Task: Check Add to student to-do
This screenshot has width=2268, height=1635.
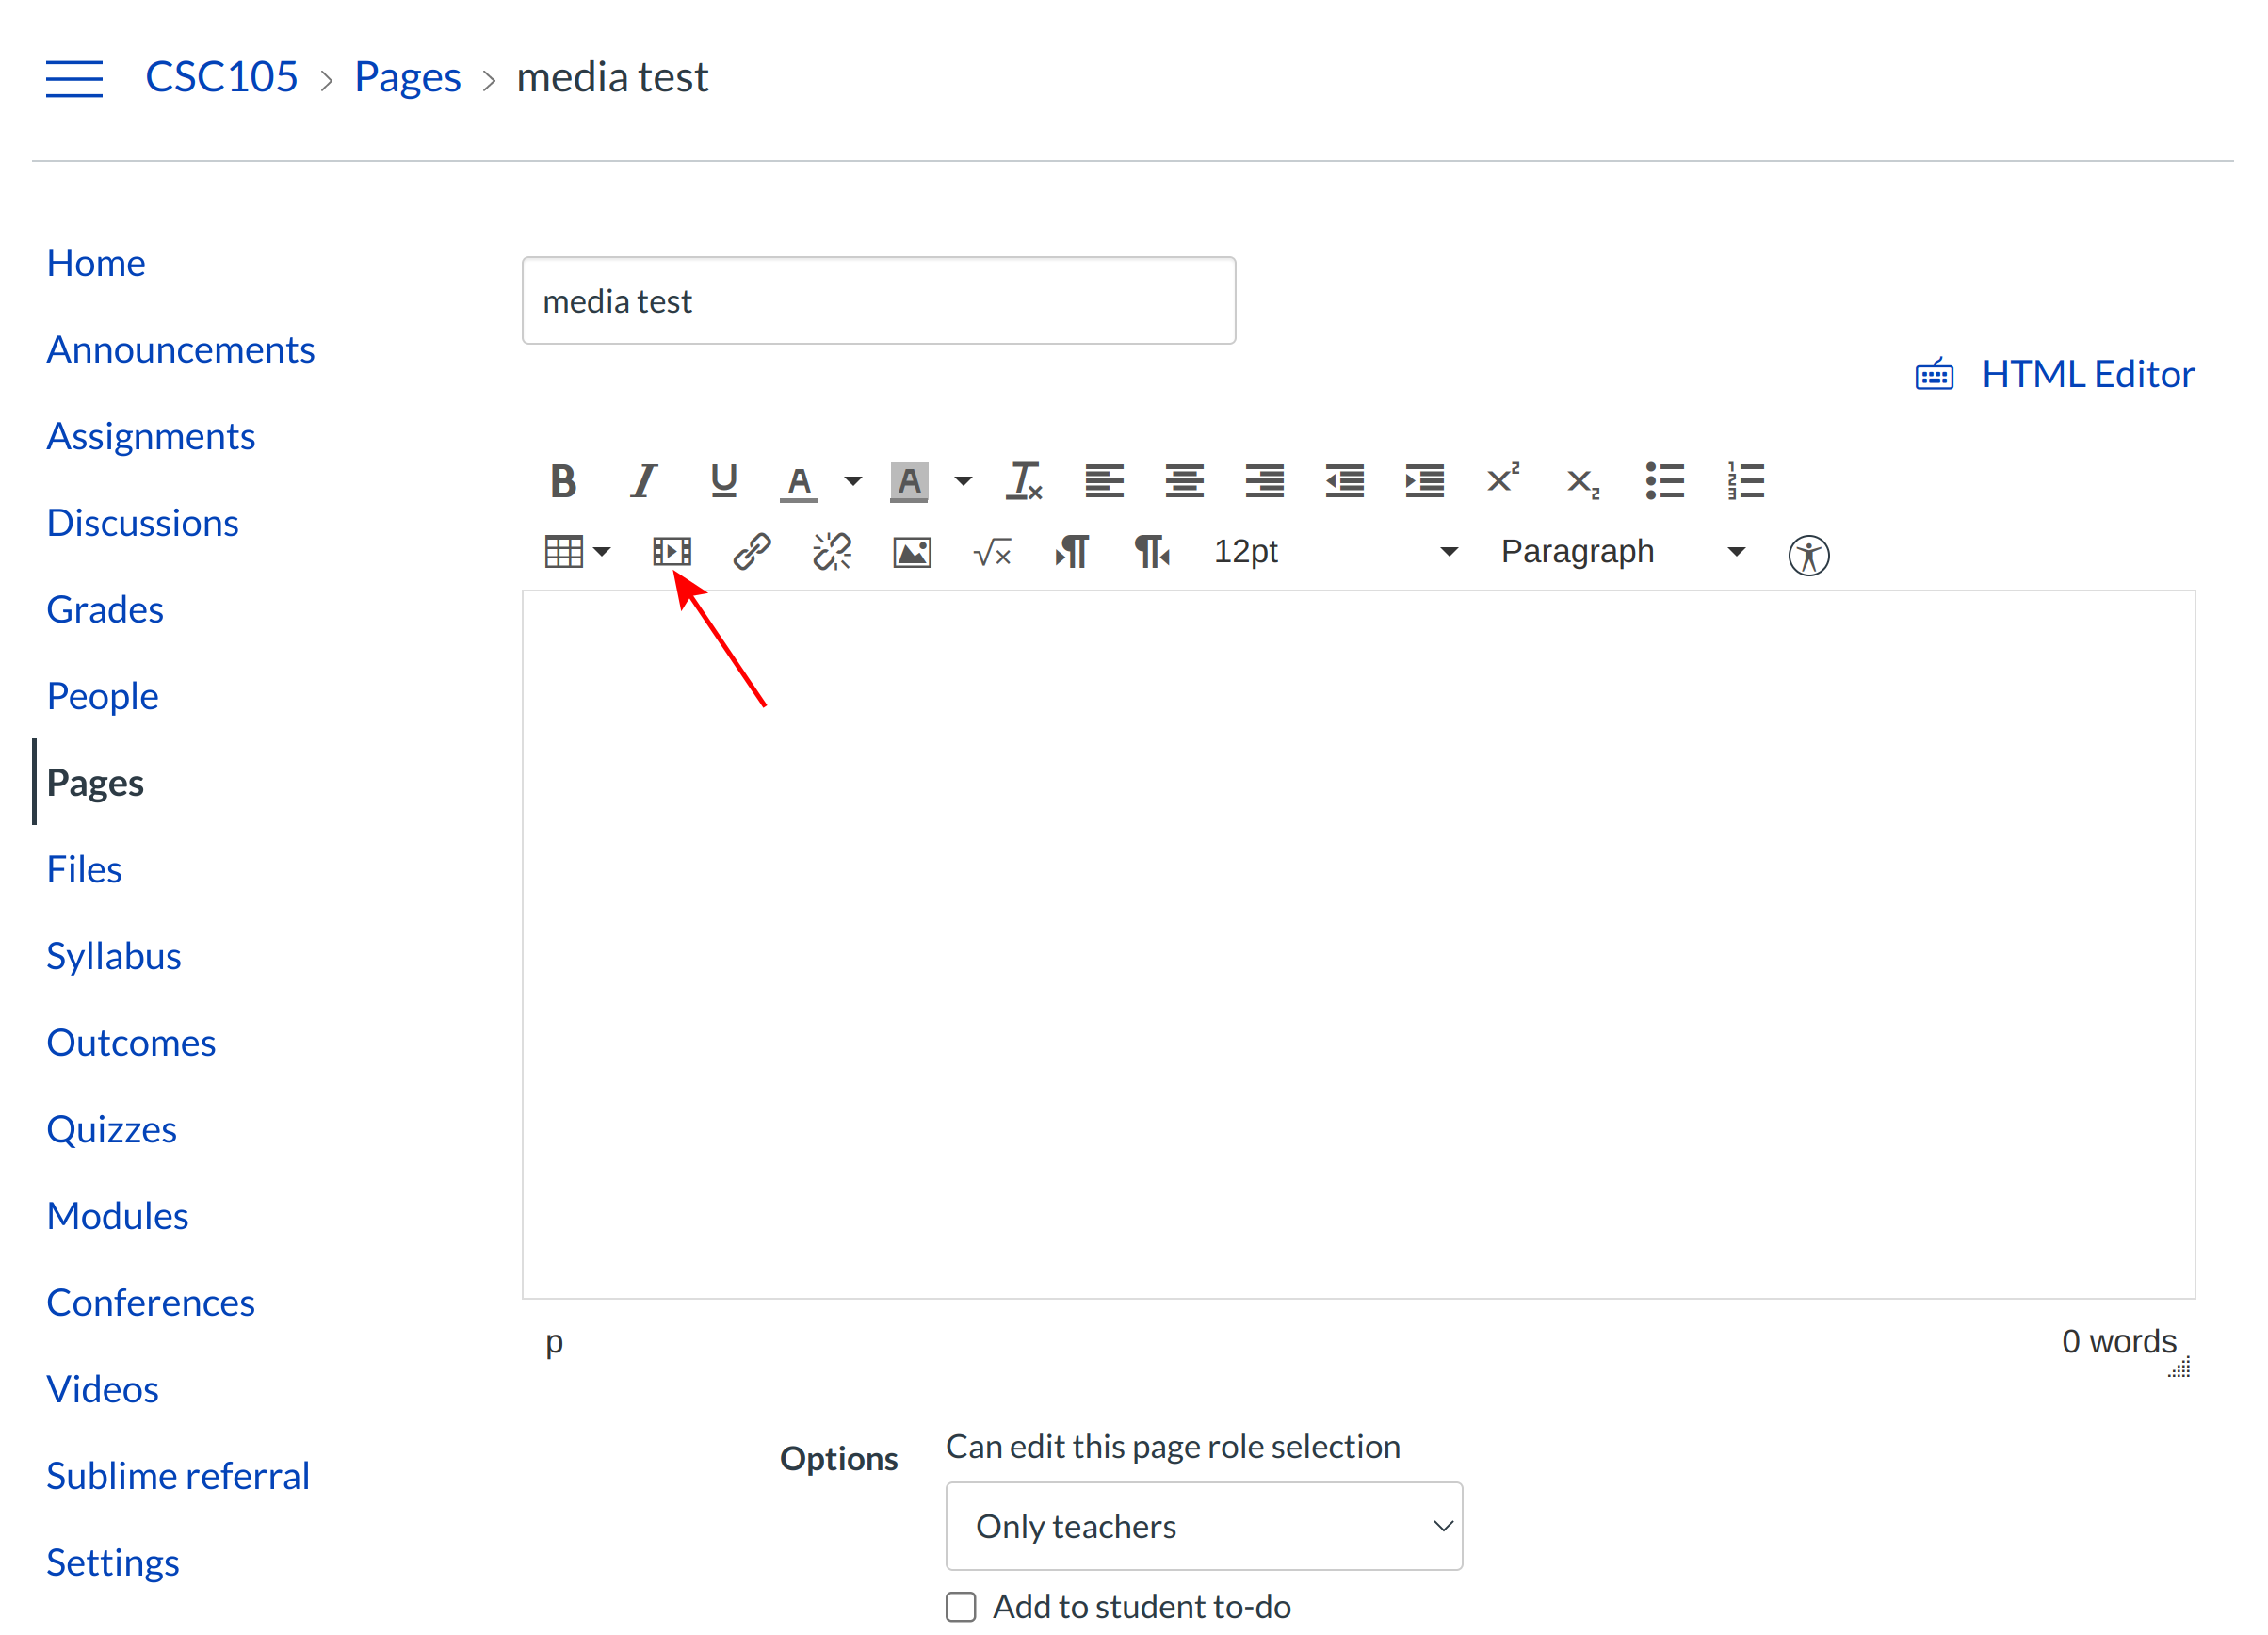Action: click(x=961, y=1607)
